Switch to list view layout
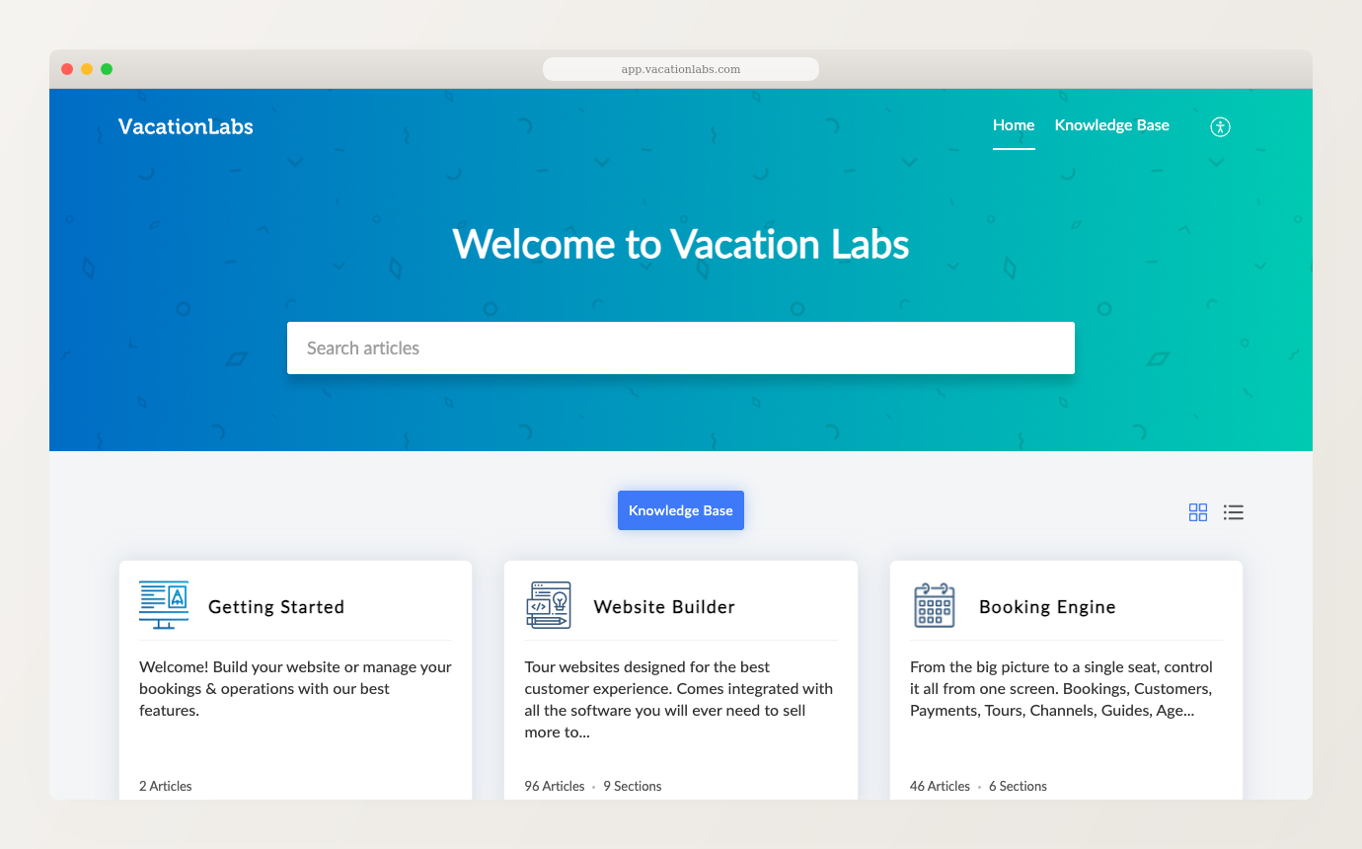The width and height of the screenshot is (1362, 849). pos(1233,512)
